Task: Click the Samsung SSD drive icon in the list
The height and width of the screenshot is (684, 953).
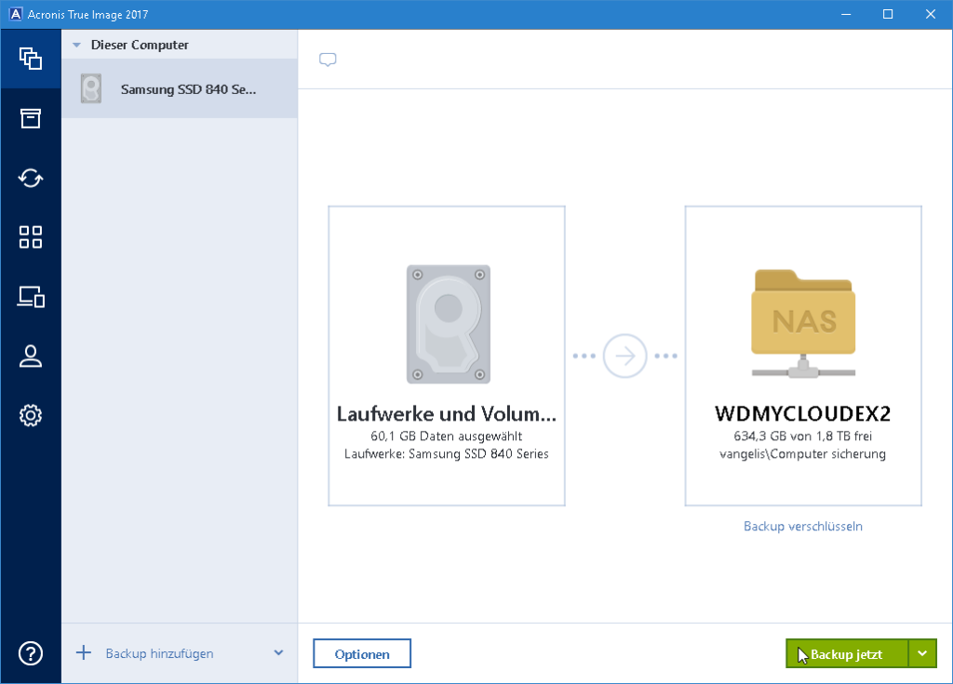Action: [90, 88]
